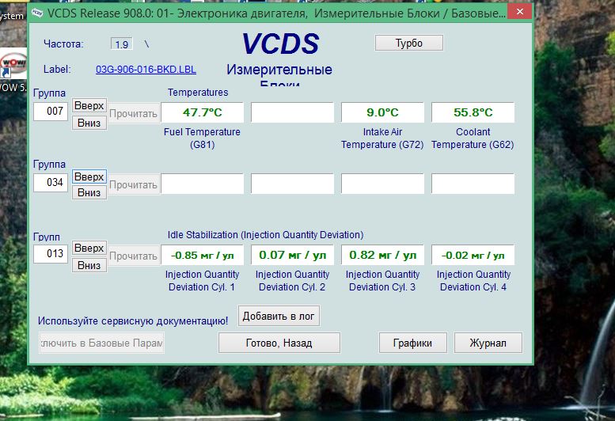Click Вверх for group 007
This screenshot has width=615, height=421.
(x=89, y=105)
